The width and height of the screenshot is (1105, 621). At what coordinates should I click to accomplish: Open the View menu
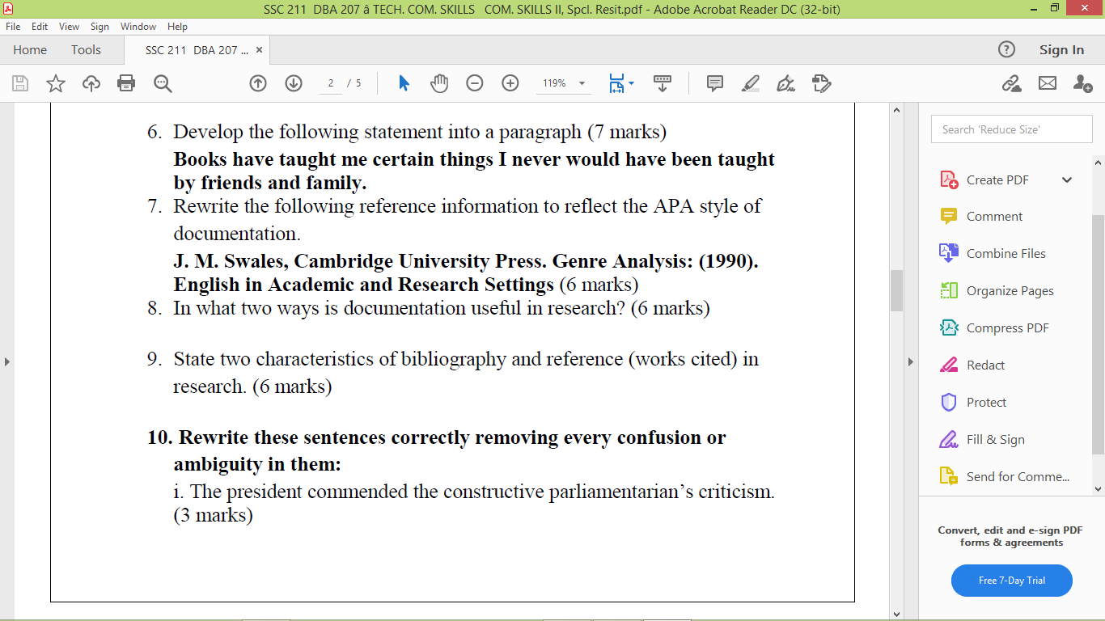tap(68, 26)
